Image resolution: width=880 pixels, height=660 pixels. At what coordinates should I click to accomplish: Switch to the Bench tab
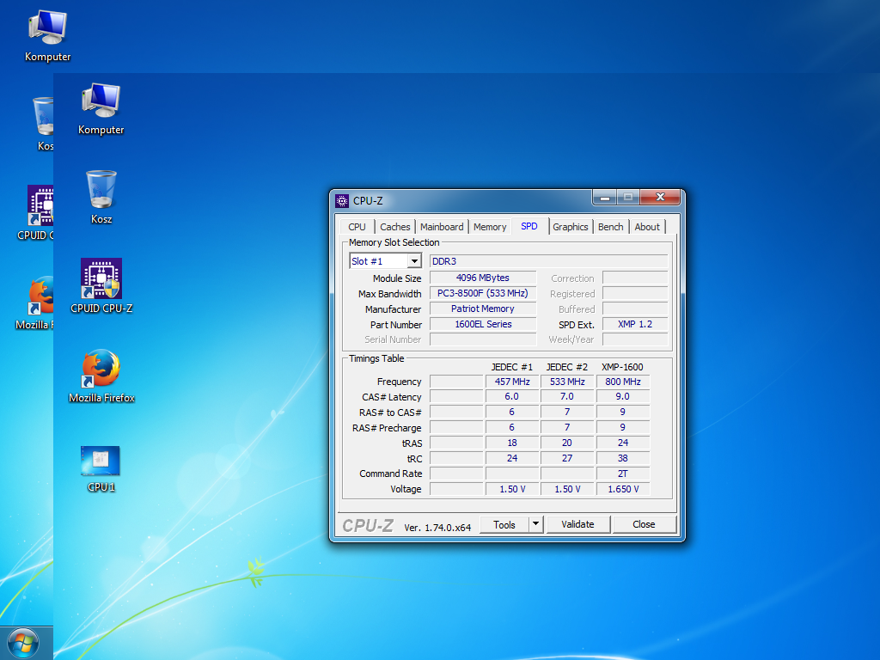click(611, 227)
